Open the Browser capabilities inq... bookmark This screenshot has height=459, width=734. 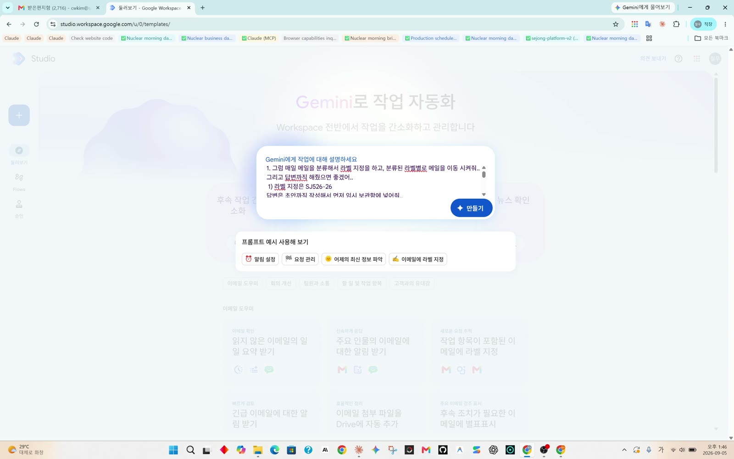coord(310,38)
